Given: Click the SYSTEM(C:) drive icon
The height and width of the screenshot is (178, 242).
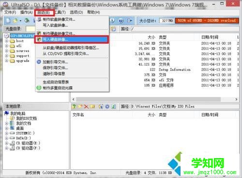Looking at the screenshot, I should pyautogui.click(x=12, y=133).
